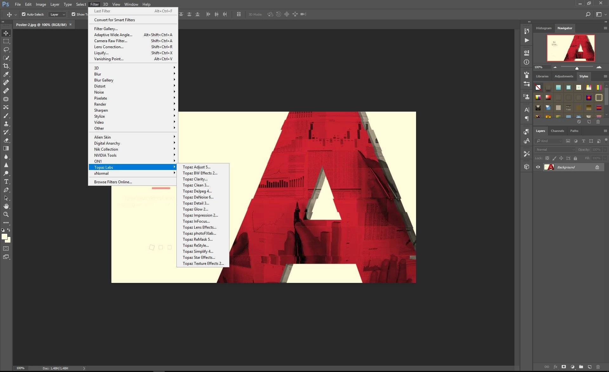Switch to the Channels tab
The image size is (609, 372).
pos(557,131)
